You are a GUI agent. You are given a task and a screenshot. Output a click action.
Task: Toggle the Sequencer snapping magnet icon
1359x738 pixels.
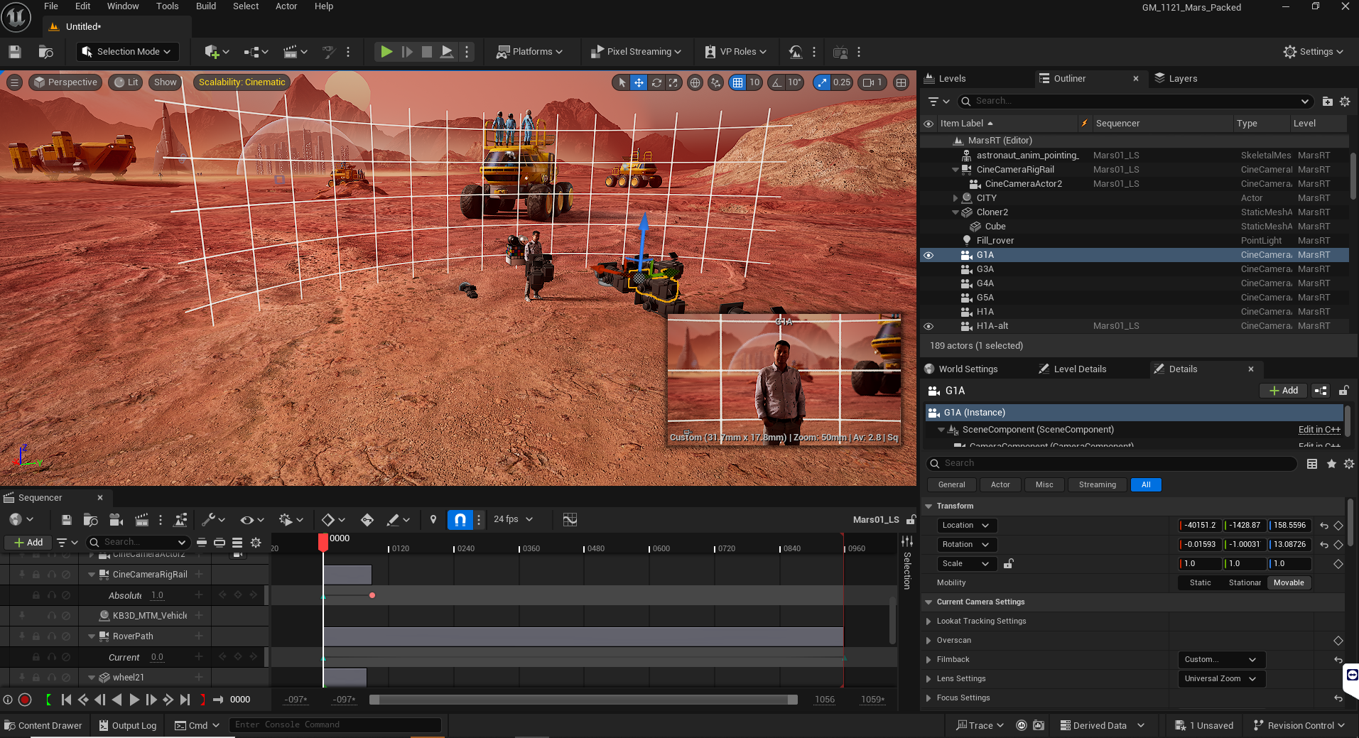coord(460,520)
